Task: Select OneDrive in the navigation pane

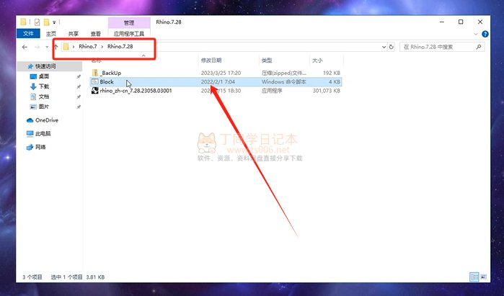Action: (x=47, y=120)
